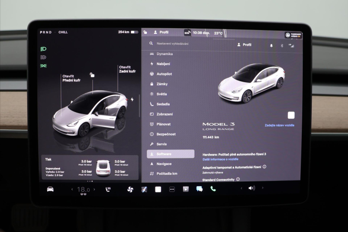Open the all apps three-dot launcher

coord(172,190)
